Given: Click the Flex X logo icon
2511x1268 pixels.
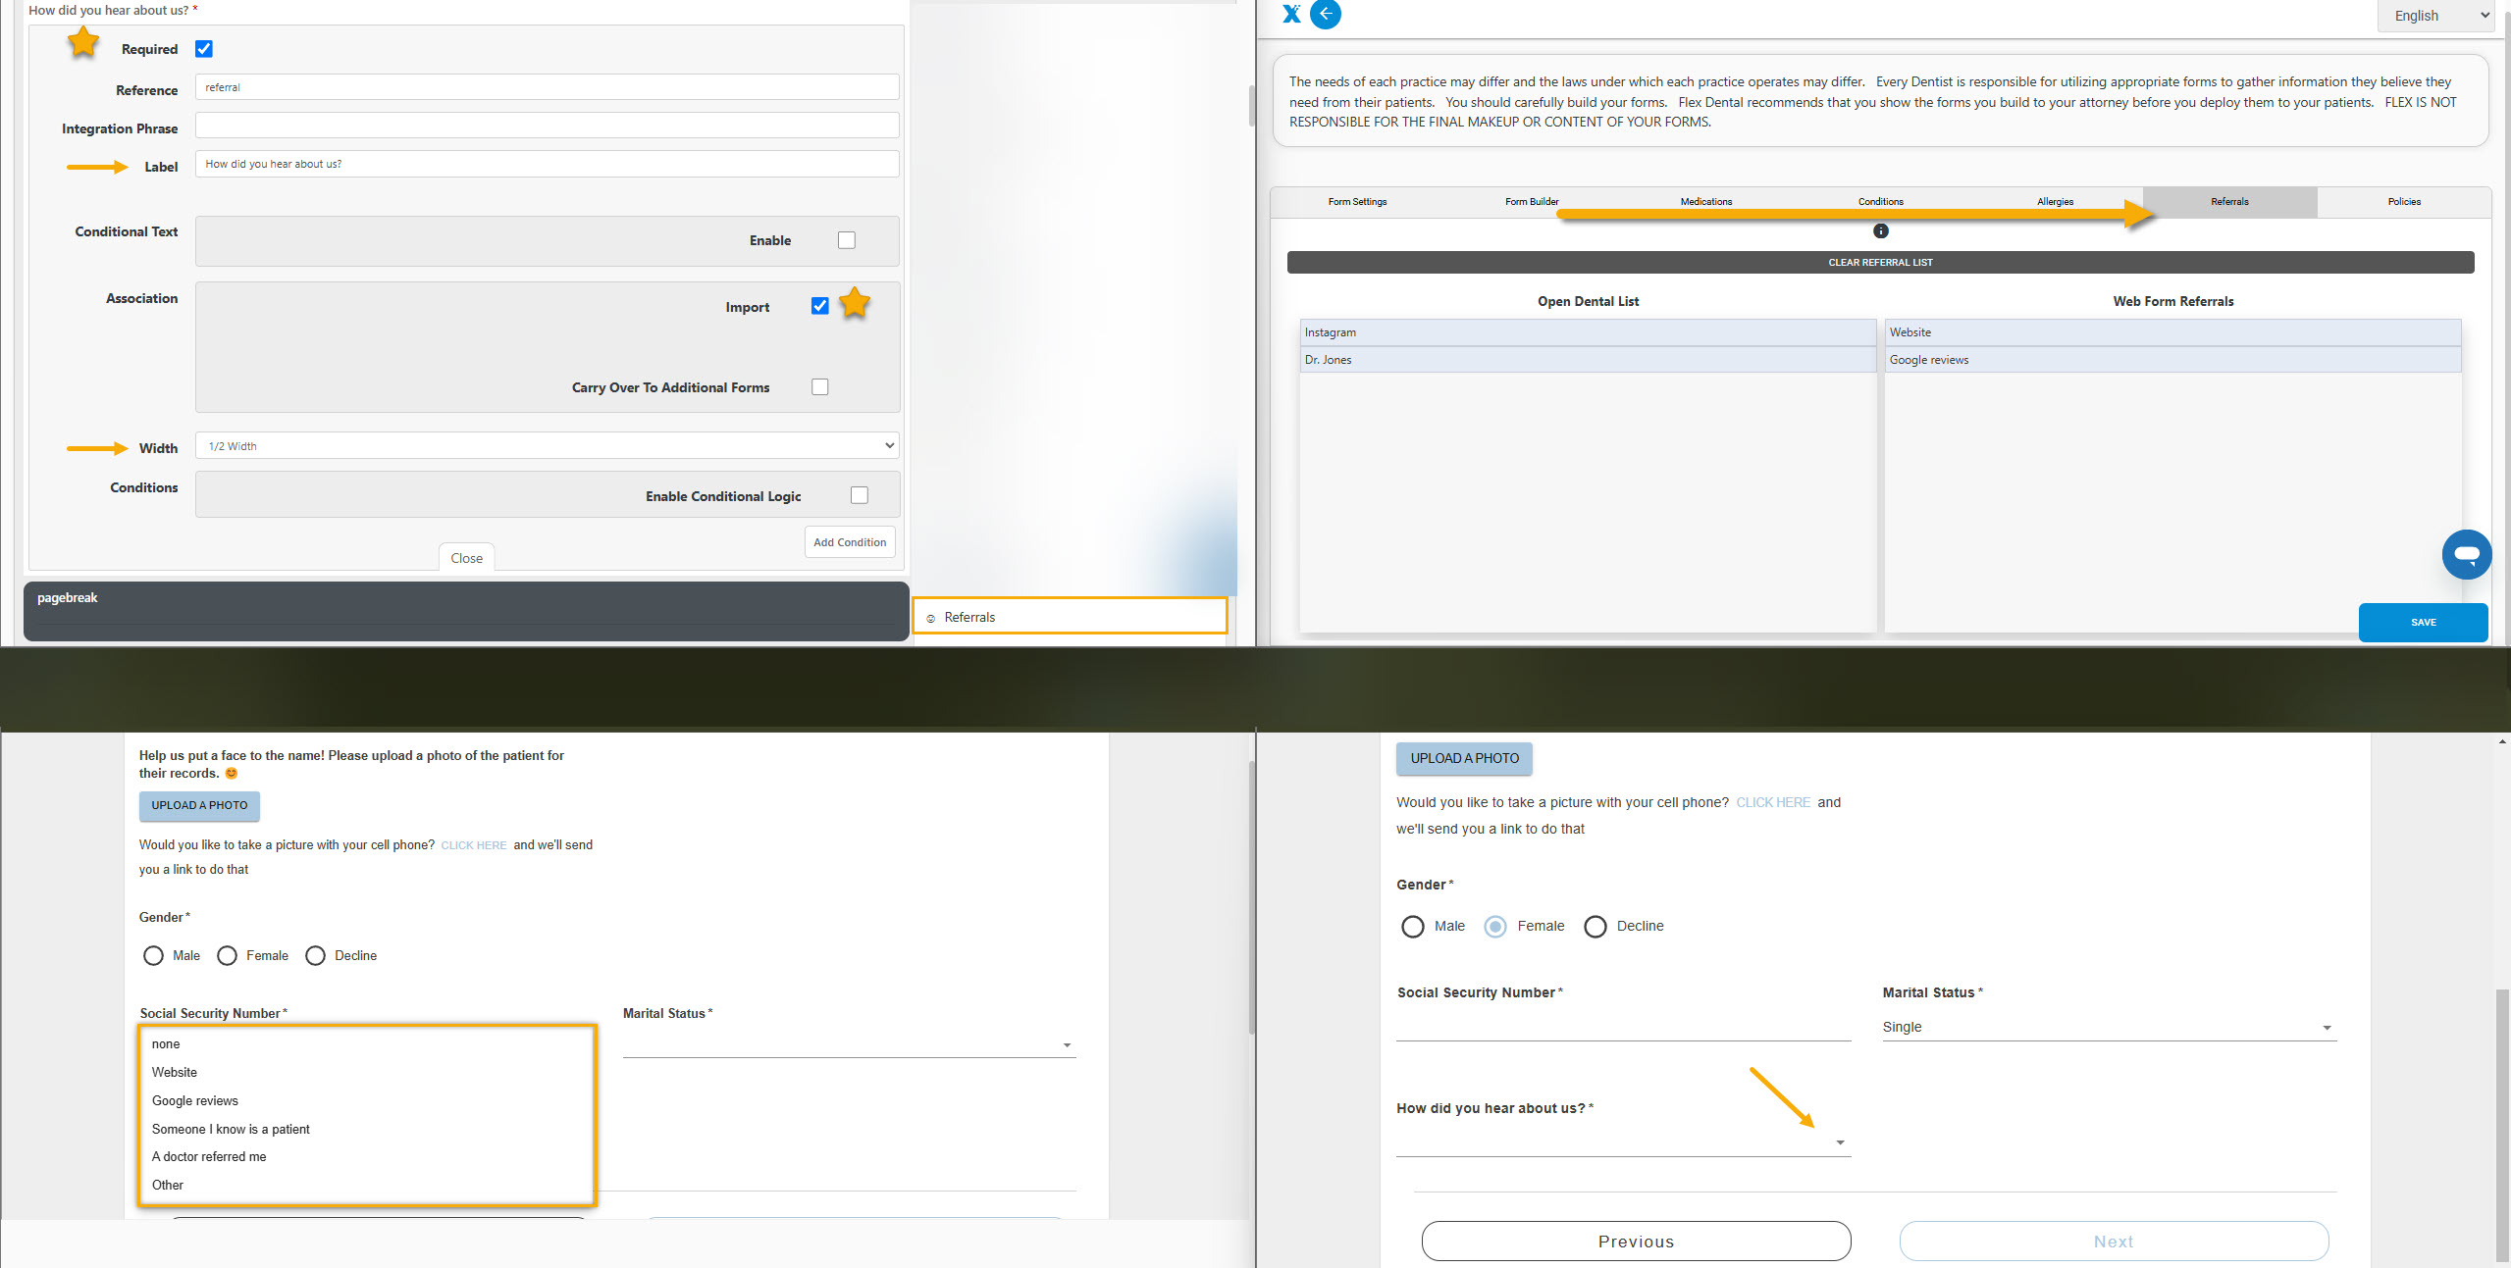Looking at the screenshot, I should 1291,14.
